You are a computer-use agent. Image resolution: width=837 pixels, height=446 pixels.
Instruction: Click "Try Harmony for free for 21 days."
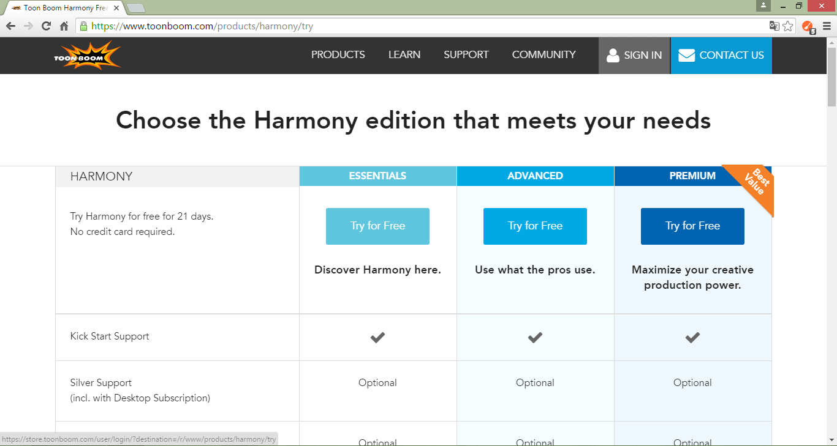pyautogui.click(x=142, y=217)
